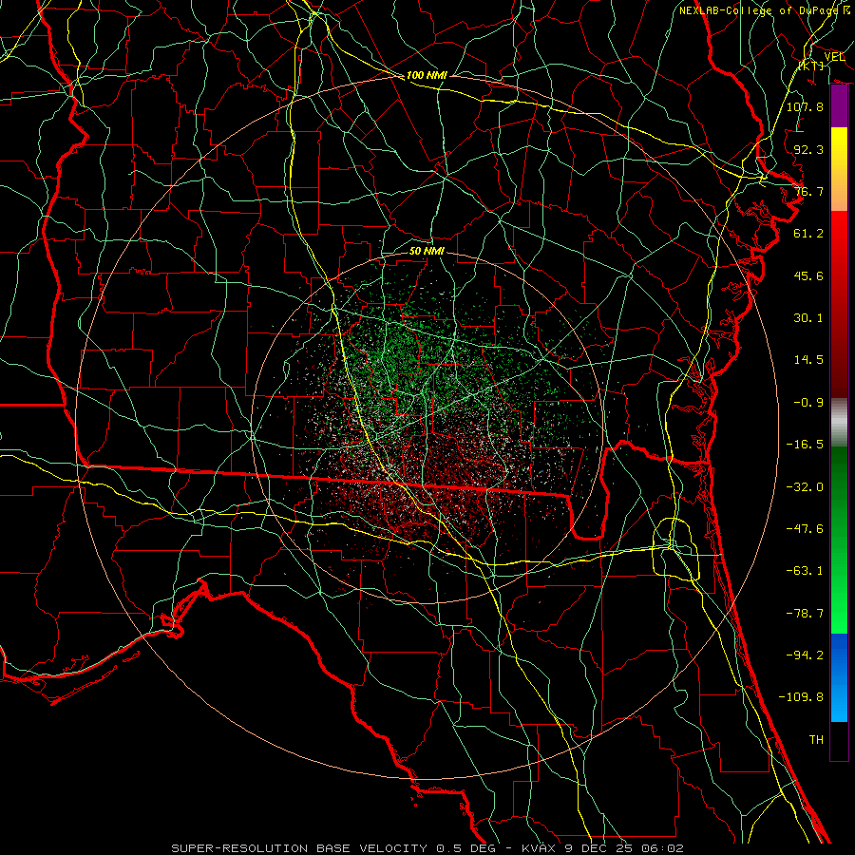
Task: Click the Super-Resolution Base Velocity caption
Action: pos(427,848)
